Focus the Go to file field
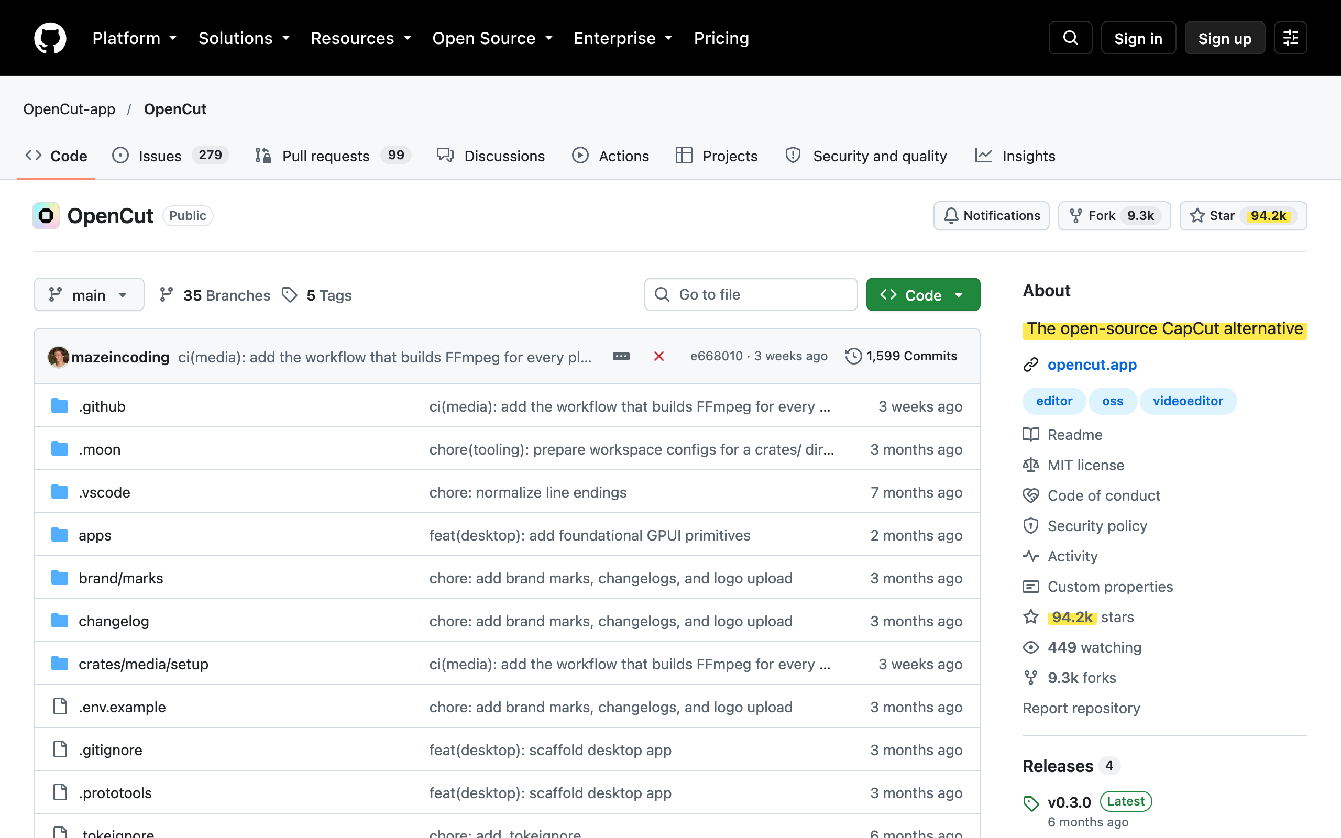 click(x=751, y=295)
